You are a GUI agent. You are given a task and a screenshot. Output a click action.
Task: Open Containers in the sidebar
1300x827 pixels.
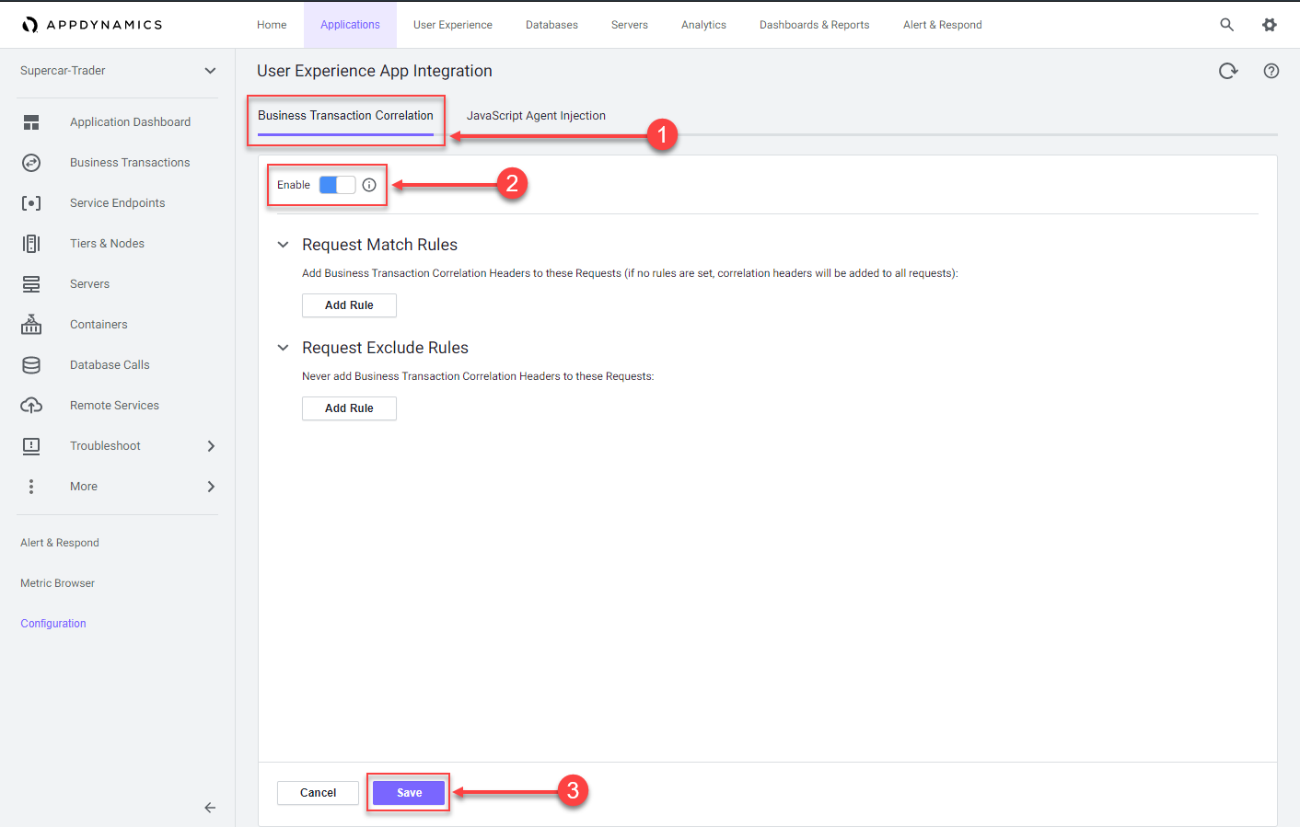[99, 325]
